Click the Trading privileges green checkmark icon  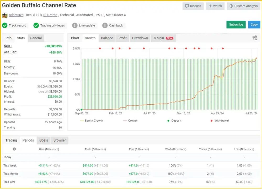[36, 25]
